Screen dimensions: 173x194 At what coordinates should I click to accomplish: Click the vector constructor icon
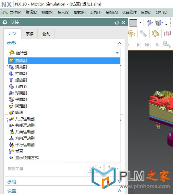coord(100,168)
